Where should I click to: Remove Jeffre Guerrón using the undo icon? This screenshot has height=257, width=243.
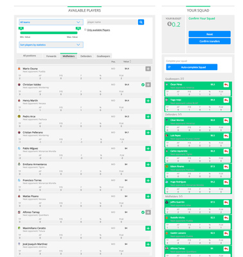tap(226, 202)
